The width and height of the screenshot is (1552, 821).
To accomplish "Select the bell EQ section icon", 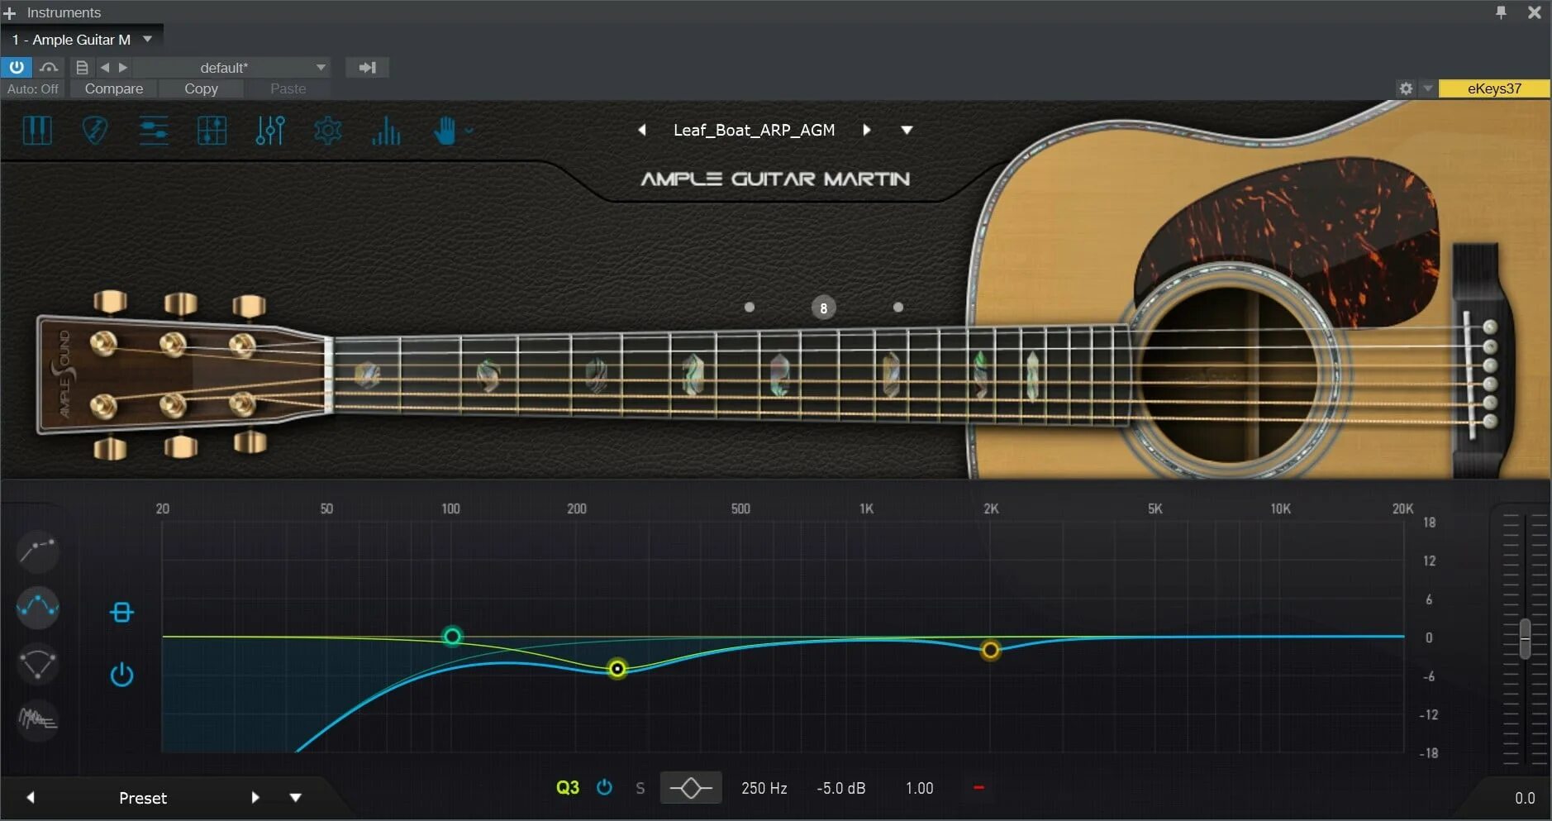I will click(x=38, y=608).
